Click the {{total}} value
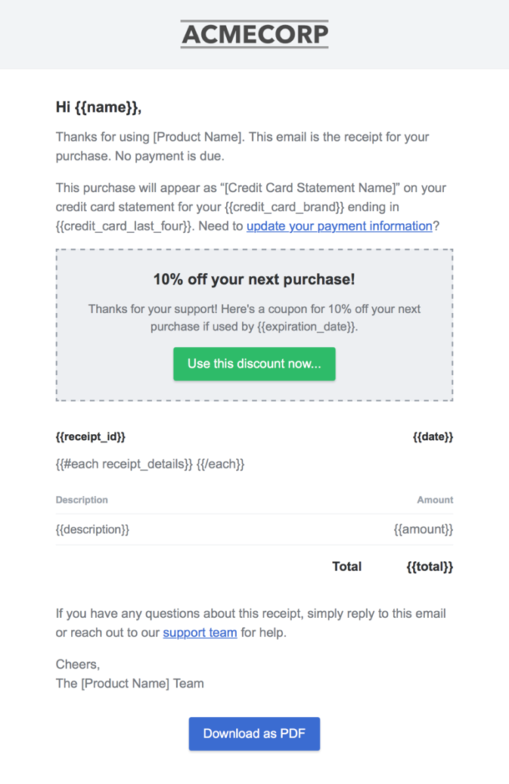509x784 pixels. point(429,566)
